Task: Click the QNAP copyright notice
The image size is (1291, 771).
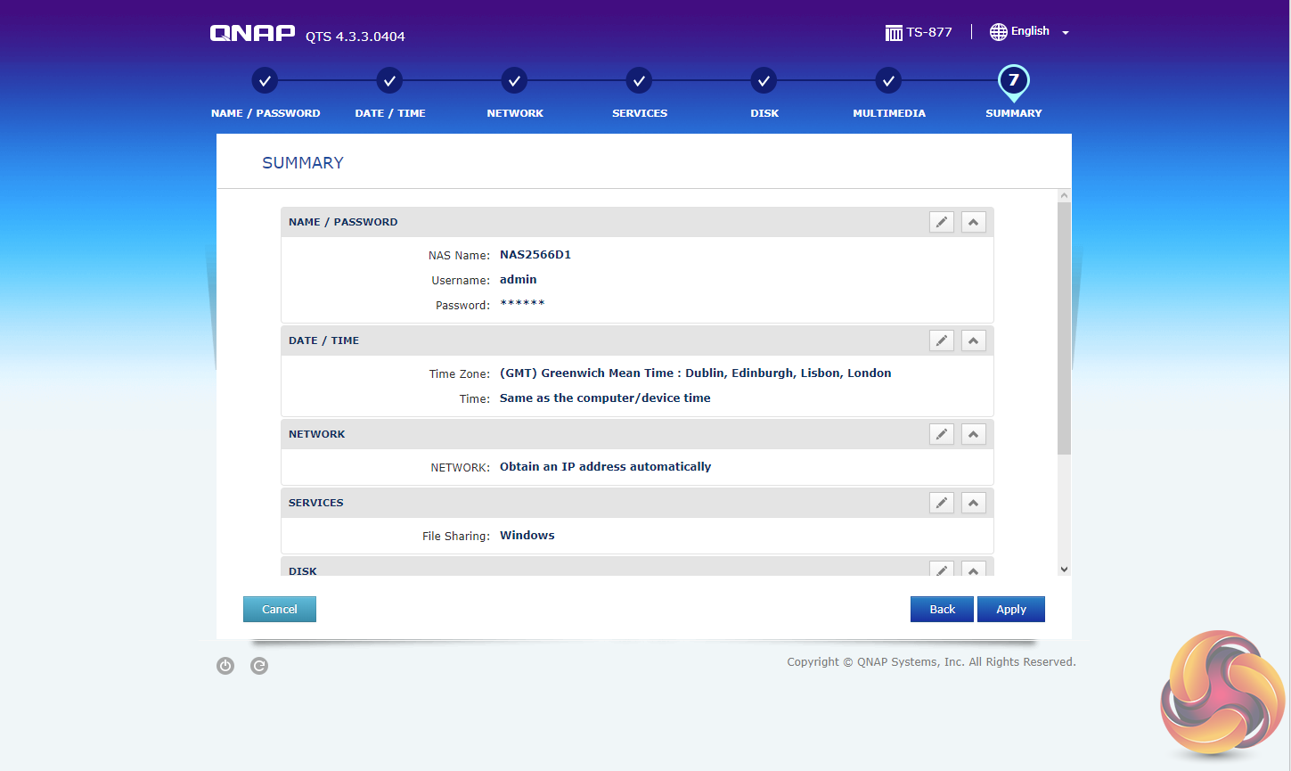Action: [x=931, y=662]
